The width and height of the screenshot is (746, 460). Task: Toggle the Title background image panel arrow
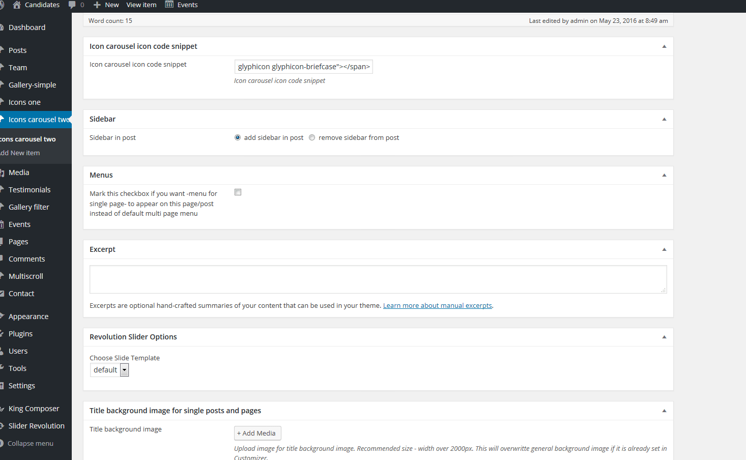coord(664,411)
